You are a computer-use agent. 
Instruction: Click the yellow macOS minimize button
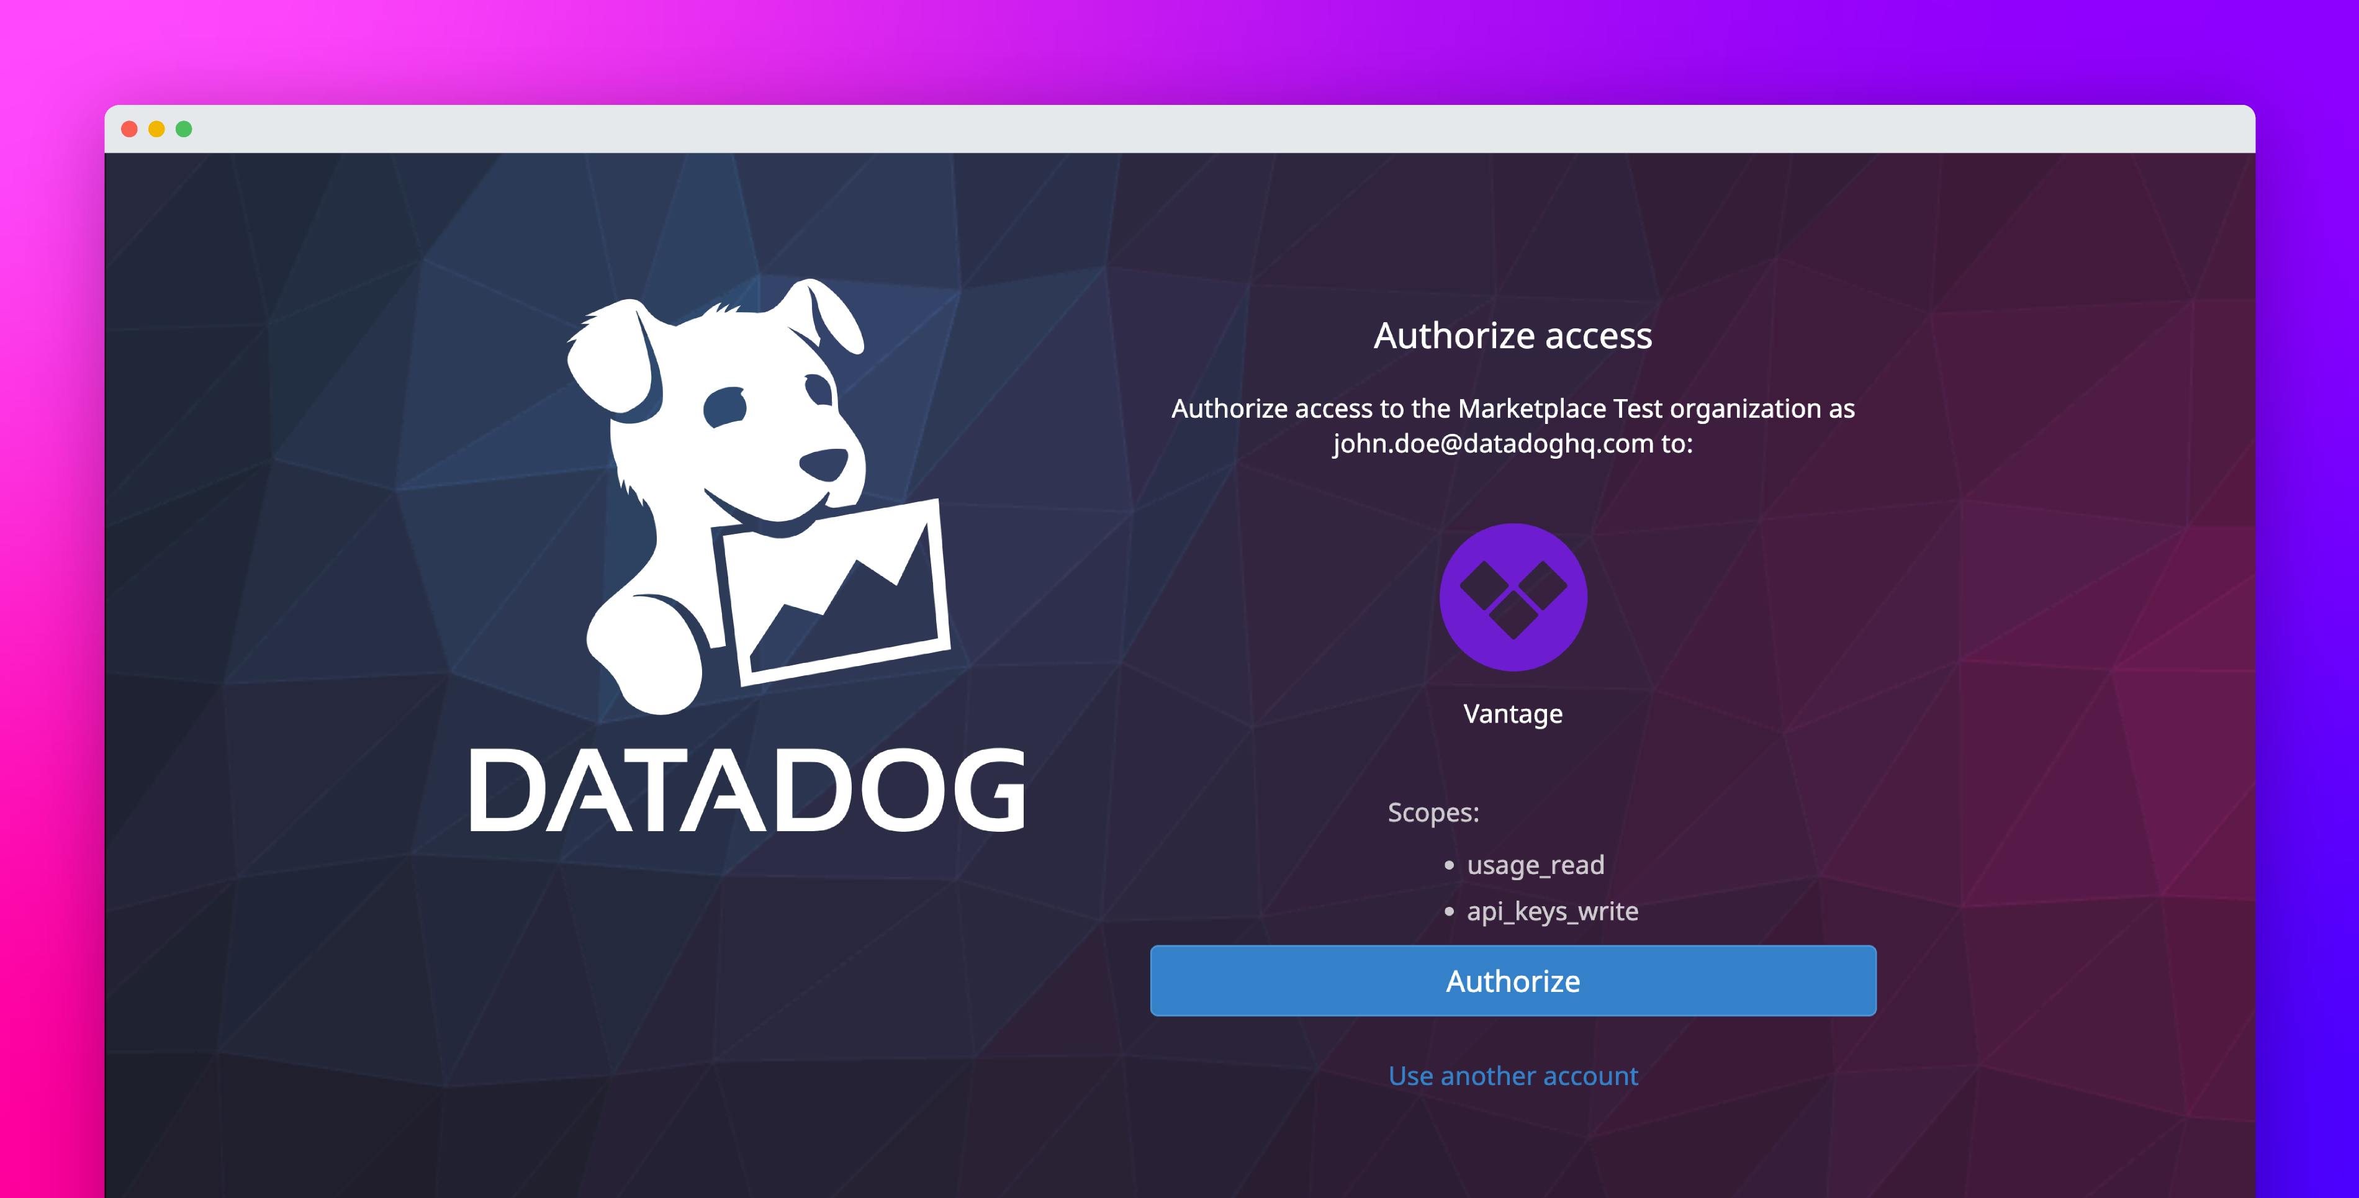pos(158,130)
